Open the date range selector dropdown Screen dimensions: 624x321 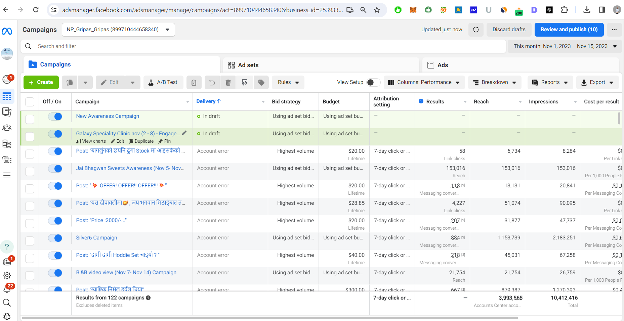[x=565, y=46]
